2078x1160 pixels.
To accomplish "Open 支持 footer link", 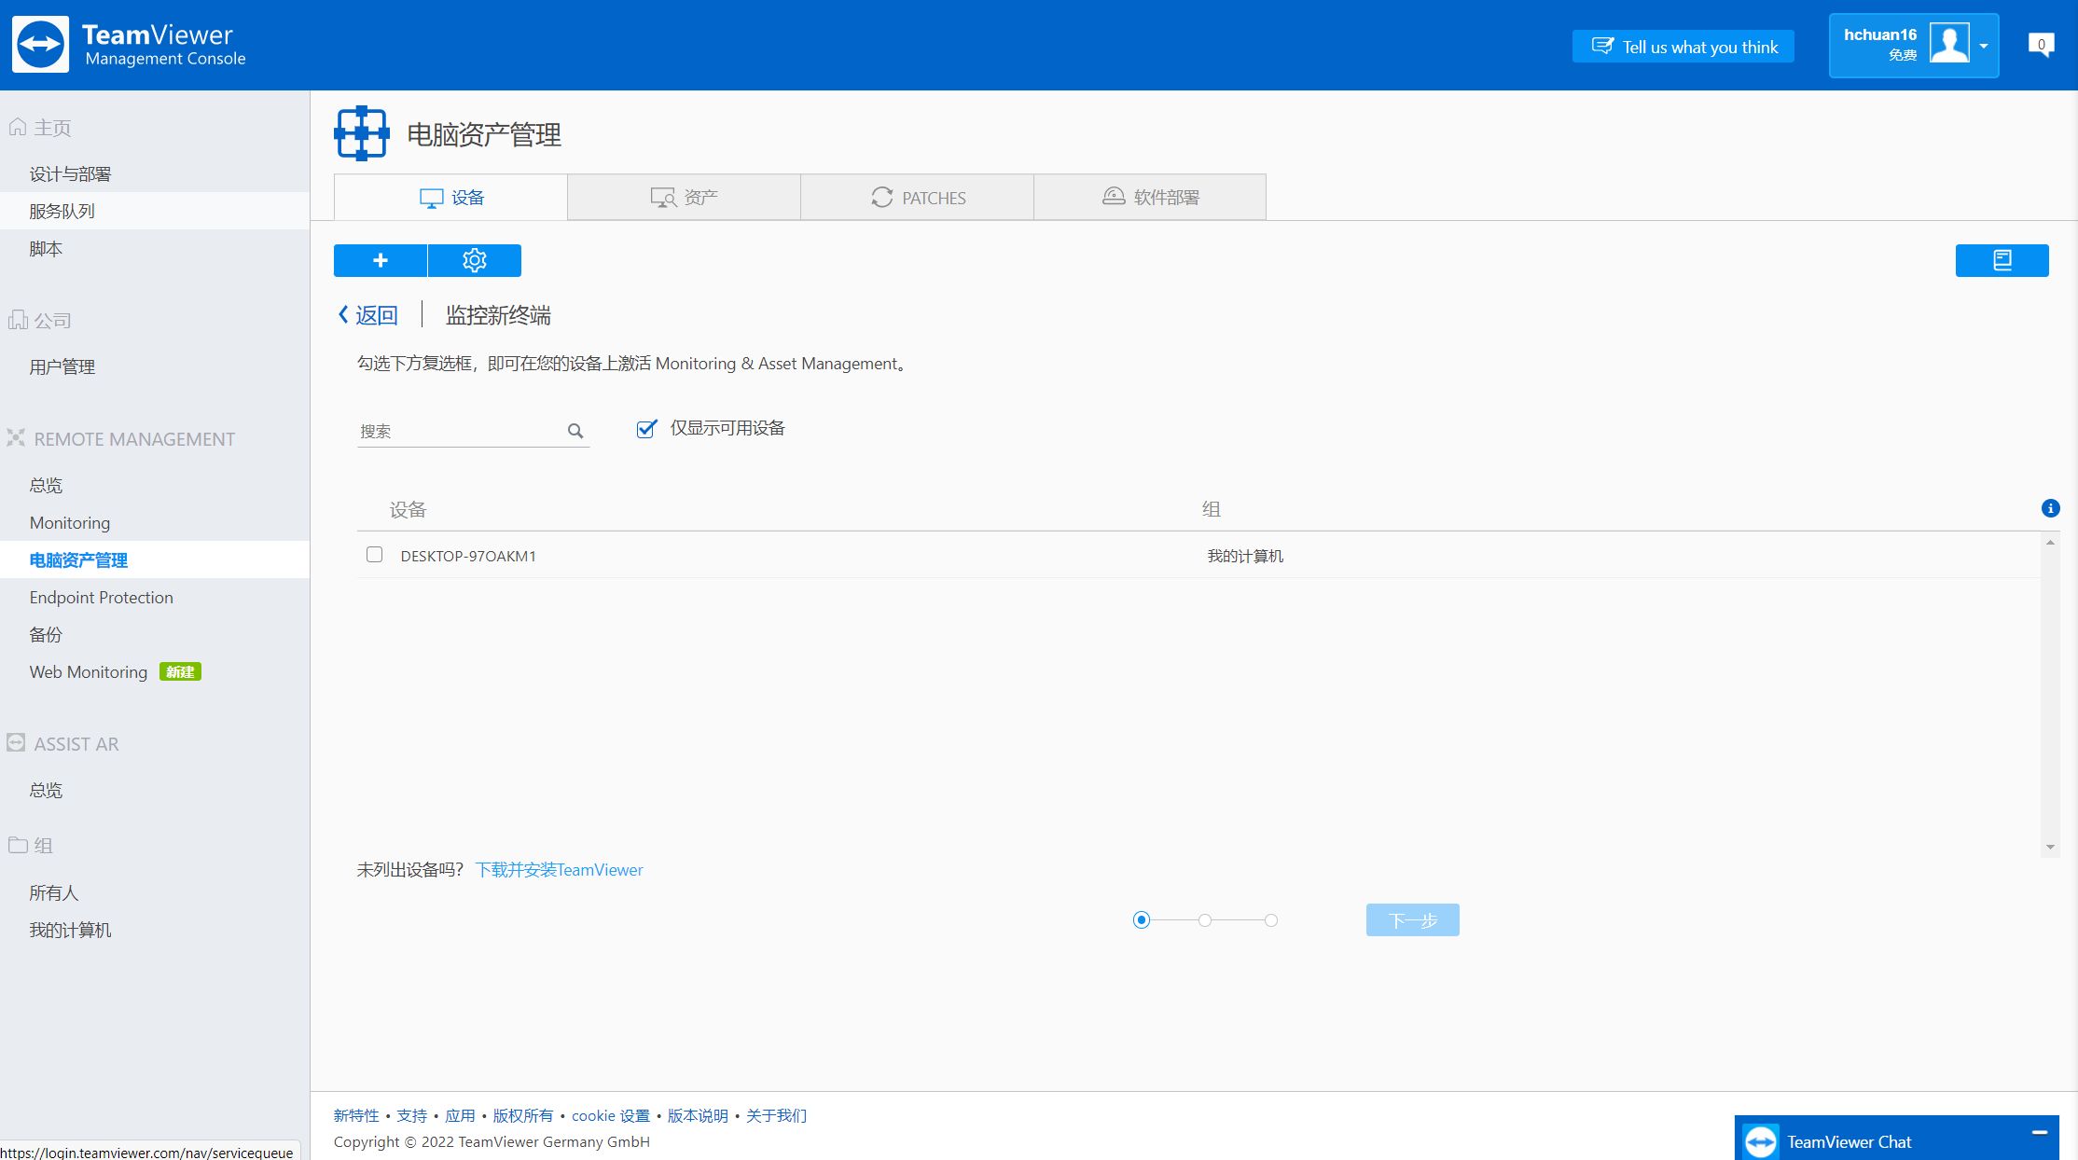I will 411,1115.
